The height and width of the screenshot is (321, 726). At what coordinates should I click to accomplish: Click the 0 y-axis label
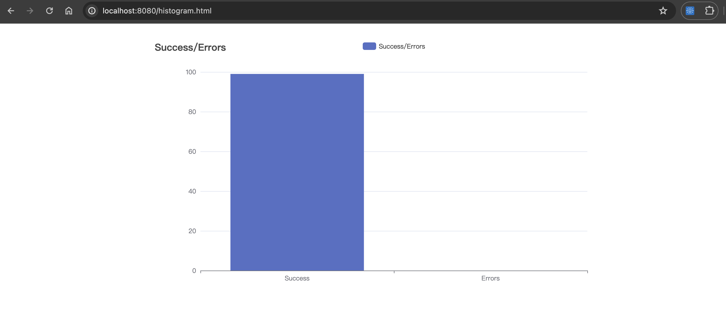pos(194,271)
